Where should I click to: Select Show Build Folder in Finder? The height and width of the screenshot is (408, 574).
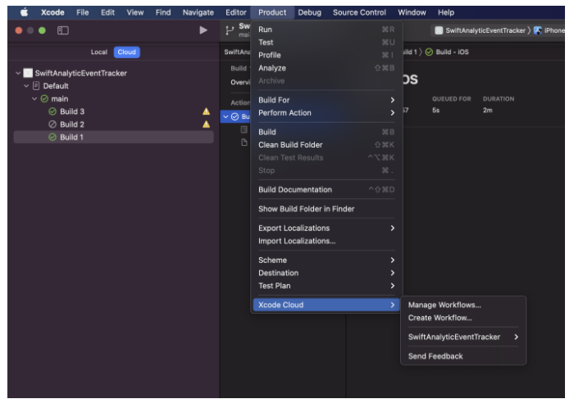click(x=326, y=209)
